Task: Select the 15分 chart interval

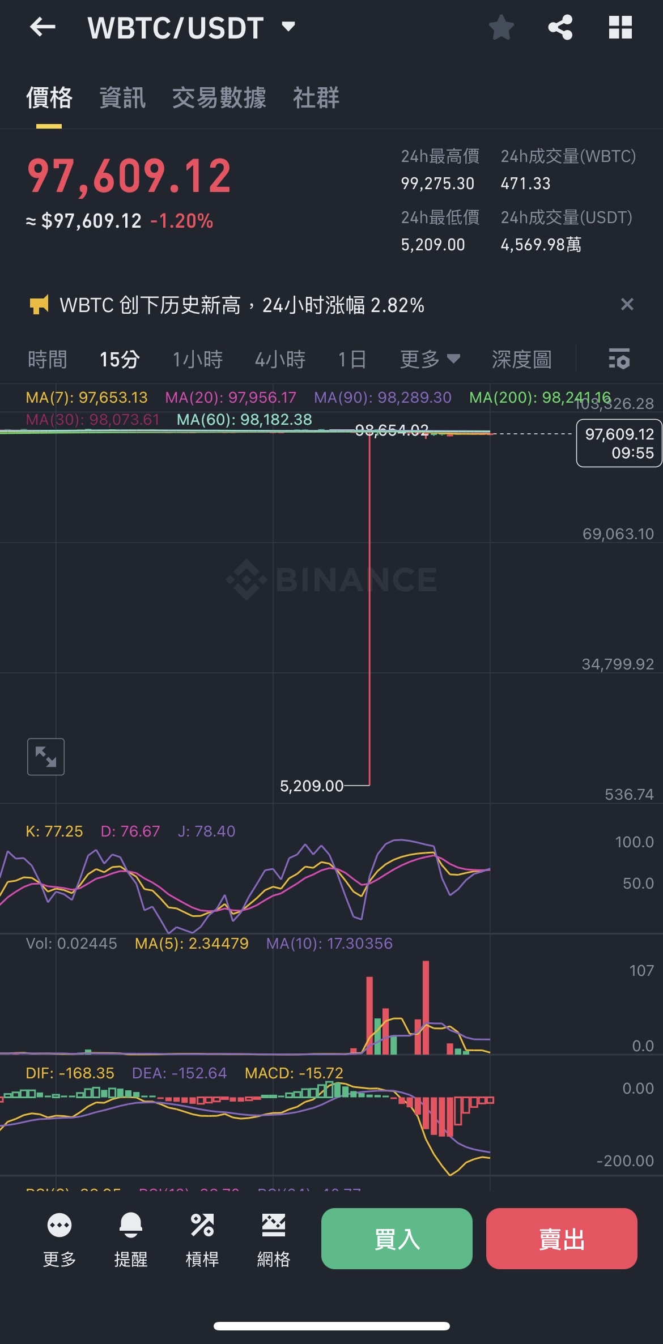Action: click(x=120, y=359)
